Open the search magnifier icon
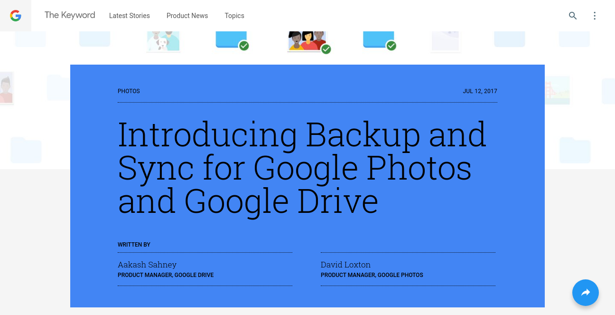This screenshot has height=315, width=615. [x=573, y=16]
